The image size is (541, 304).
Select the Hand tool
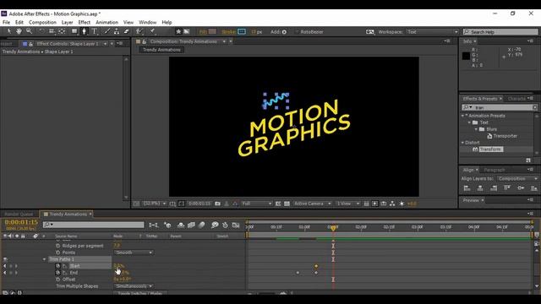(19, 31)
